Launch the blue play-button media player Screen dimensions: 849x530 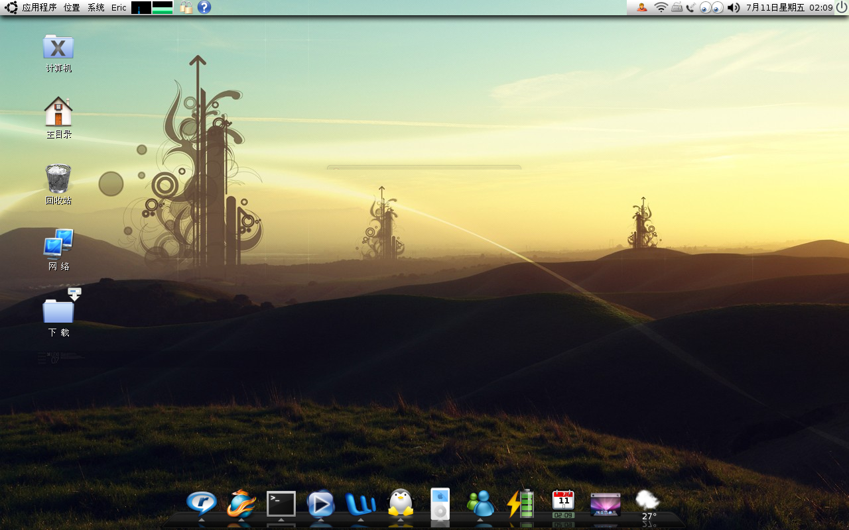coord(321,504)
